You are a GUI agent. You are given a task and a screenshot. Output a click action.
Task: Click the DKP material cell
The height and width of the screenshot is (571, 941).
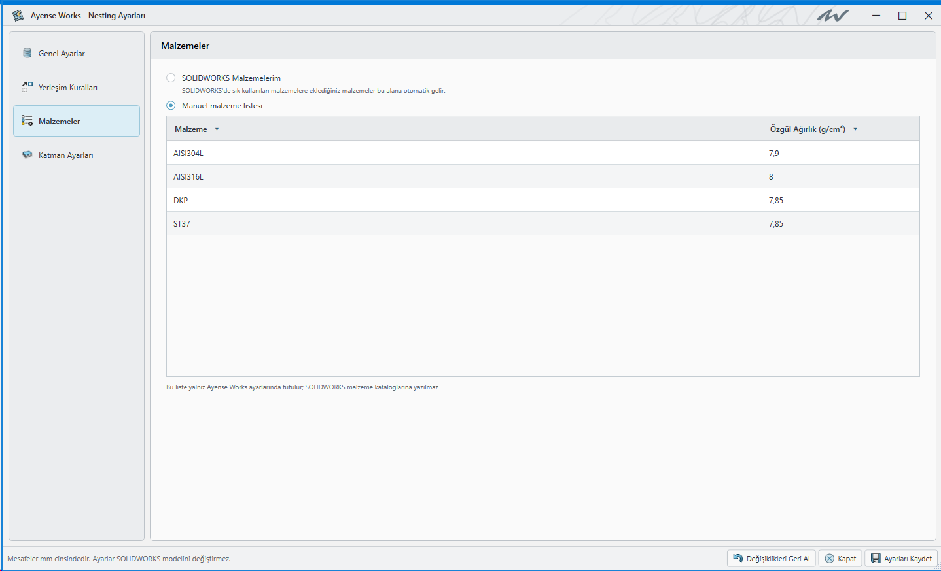(464, 200)
